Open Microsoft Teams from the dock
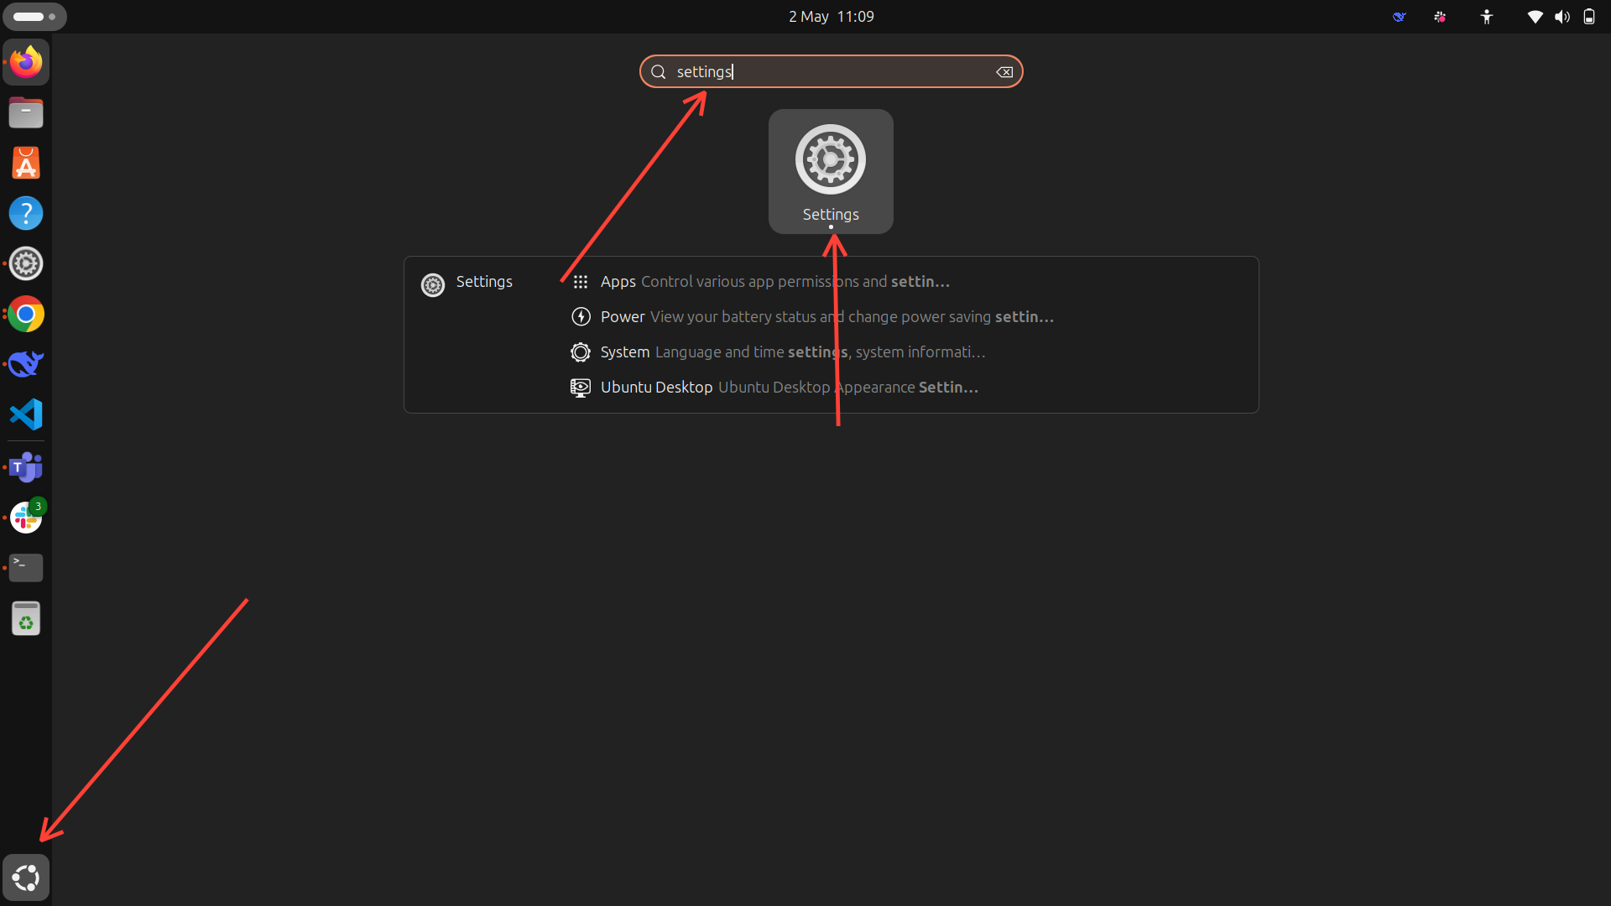 point(26,467)
